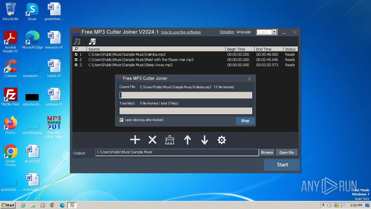
Task: Open Skype desktop shortcut
Action: pyautogui.click(x=32, y=12)
